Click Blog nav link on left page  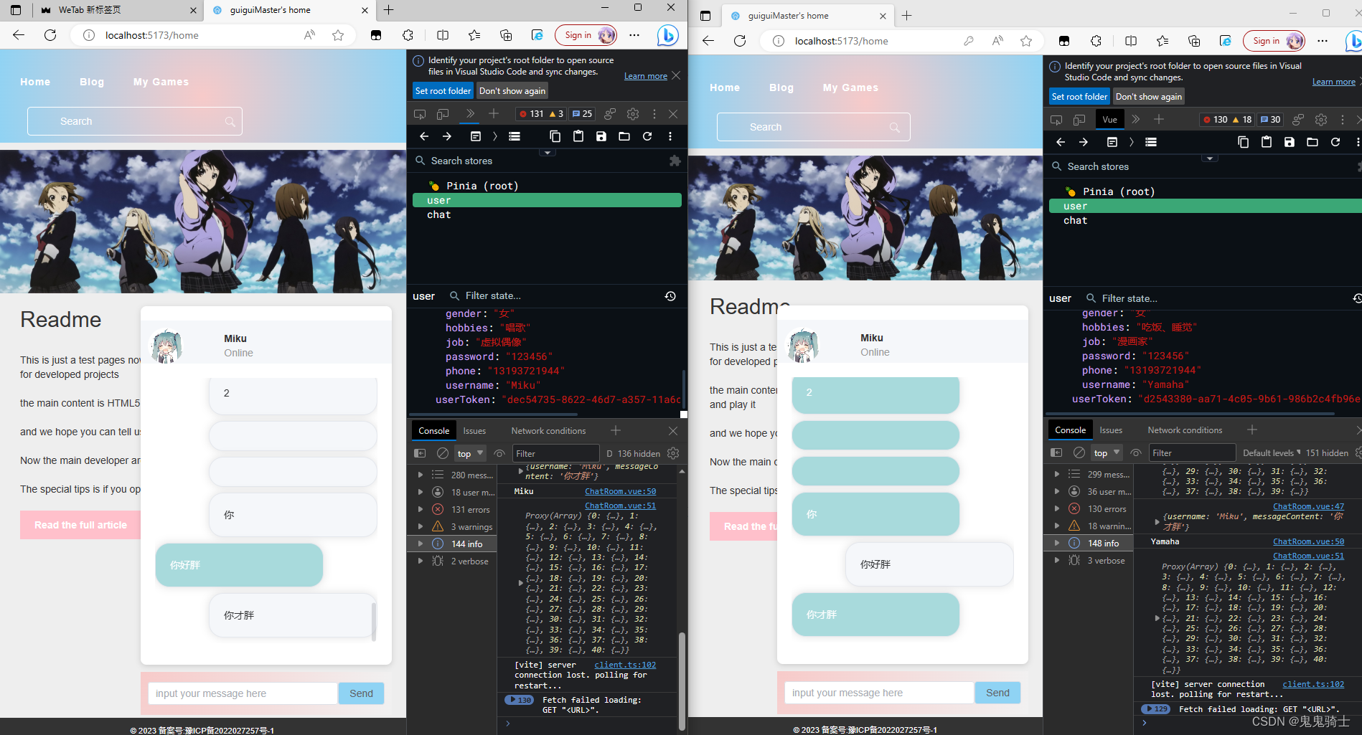92,82
